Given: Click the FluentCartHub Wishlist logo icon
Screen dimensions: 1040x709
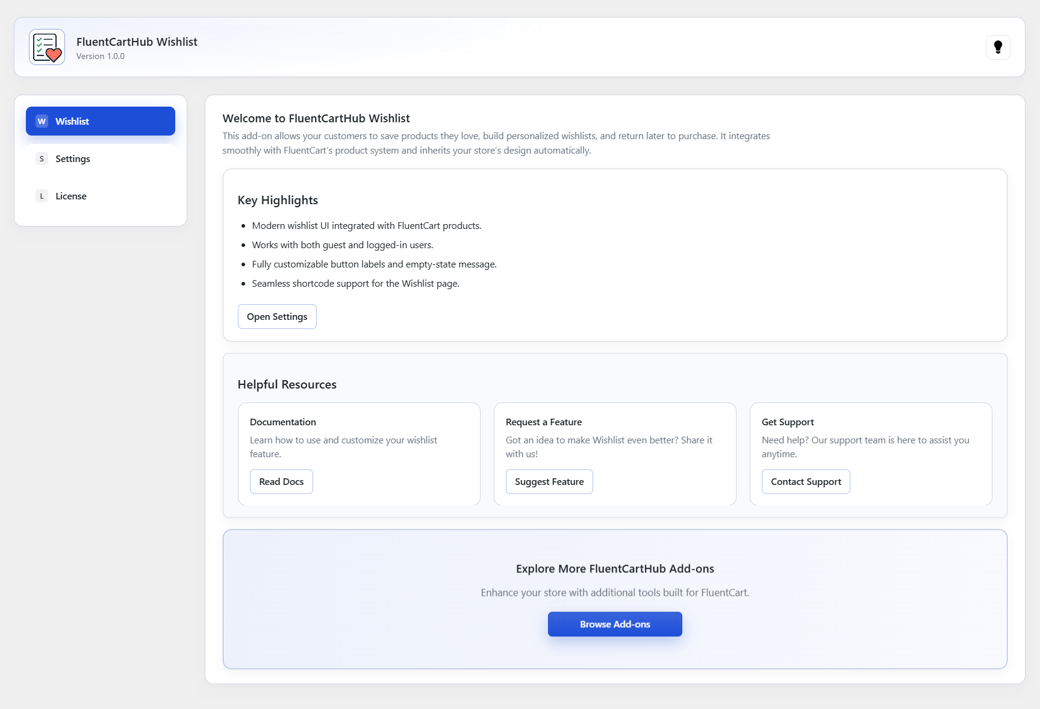Looking at the screenshot, I should point(47,47).
